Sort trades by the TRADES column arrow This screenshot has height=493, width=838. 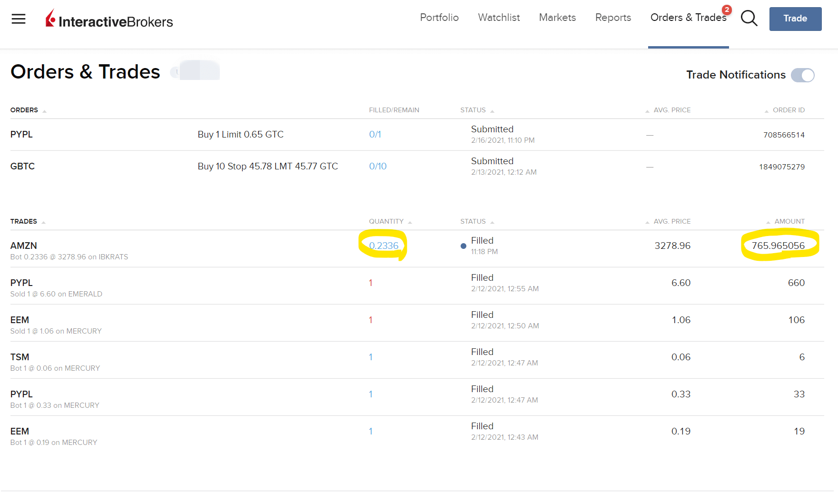(x=43, y=222)
